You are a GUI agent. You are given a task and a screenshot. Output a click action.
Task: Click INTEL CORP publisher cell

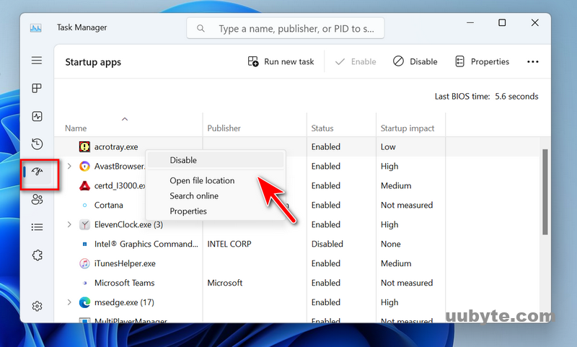click(x=229, y=244)
